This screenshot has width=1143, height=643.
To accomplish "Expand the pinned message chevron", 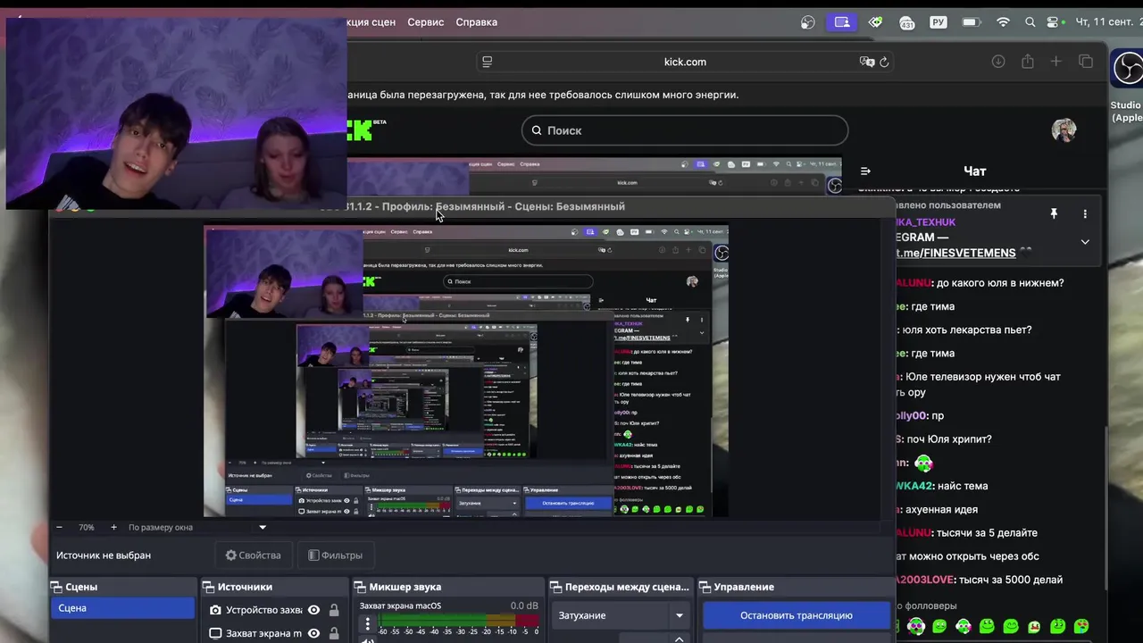I will click(1085, 242).
